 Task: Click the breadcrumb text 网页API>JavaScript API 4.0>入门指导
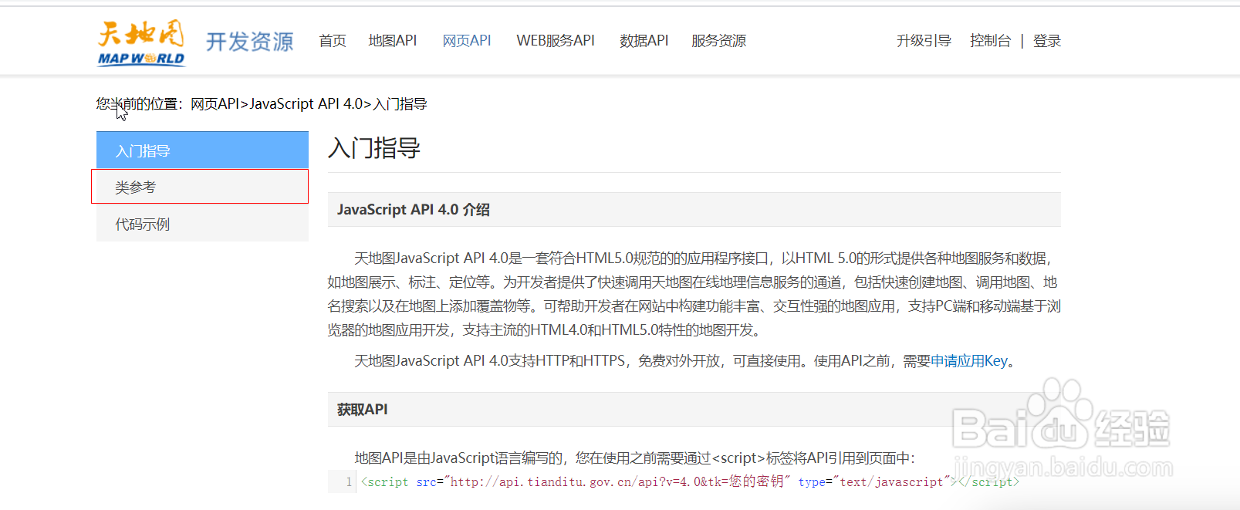[x=309, y=104]
